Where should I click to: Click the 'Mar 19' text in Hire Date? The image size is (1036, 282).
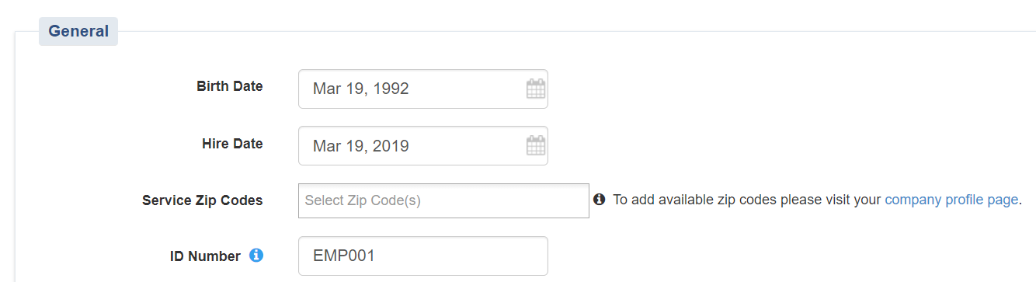pyautogui.click(x=339, y=145)
